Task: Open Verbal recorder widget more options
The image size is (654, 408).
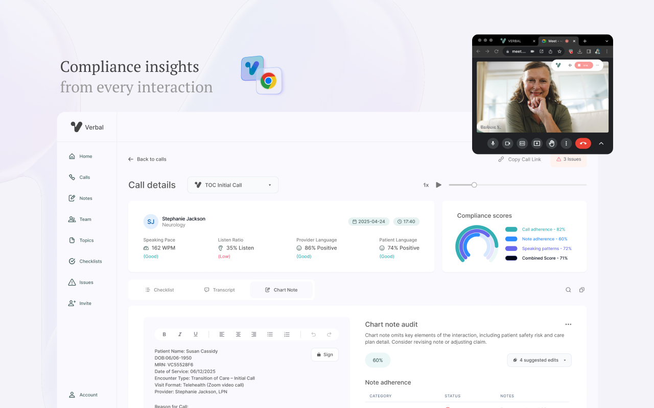Action: pyautogui.click(x=597, y=65)
